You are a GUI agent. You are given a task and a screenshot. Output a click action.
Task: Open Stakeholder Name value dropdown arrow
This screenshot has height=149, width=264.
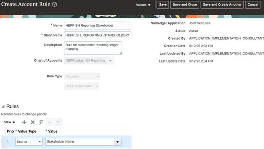(x=118, y=142)
